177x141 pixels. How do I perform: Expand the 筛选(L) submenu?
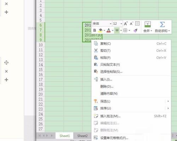coord(168,101)
